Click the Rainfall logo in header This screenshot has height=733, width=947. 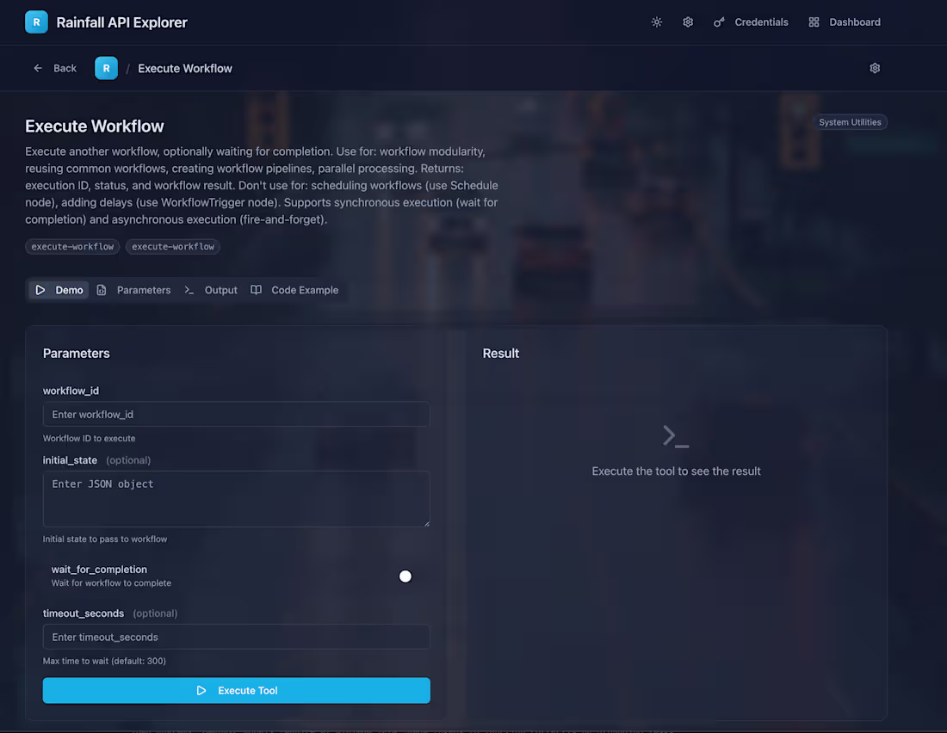coord(36,22)
